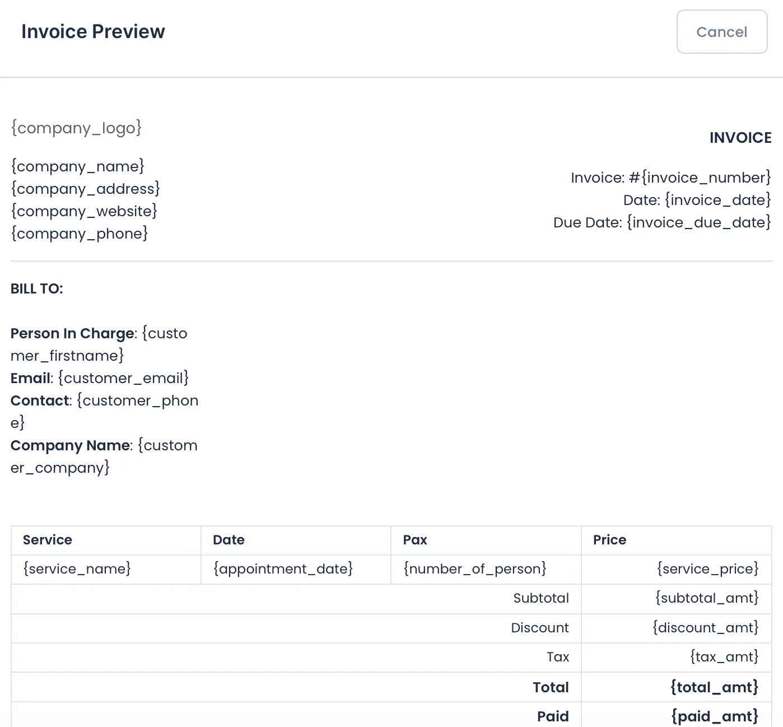Click the {appointment_date} table cell
The width and height of the screenshot is (783, 727).
click(x=283, y=569)
